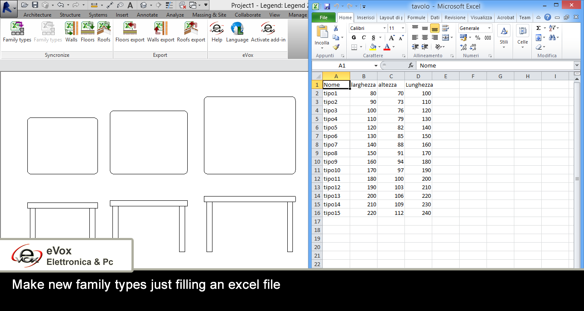The height and width of the screenshot is (311, 584).
Task: Run Roofs export to Excel
Action: click(x=191, y=32)
